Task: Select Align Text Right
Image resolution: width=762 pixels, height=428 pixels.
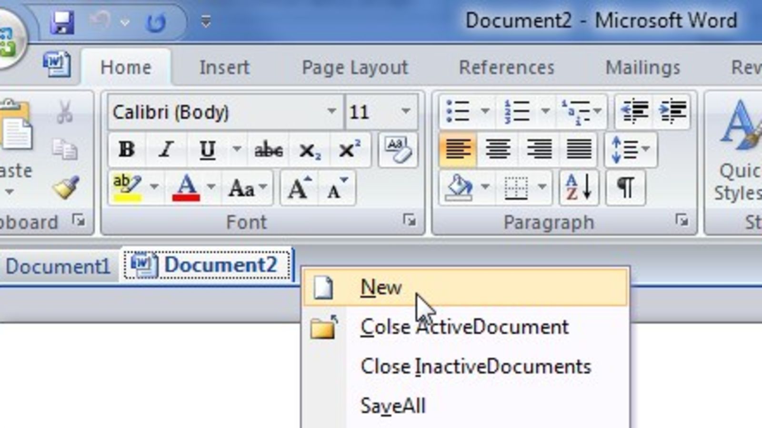Action: click(539, 150)
